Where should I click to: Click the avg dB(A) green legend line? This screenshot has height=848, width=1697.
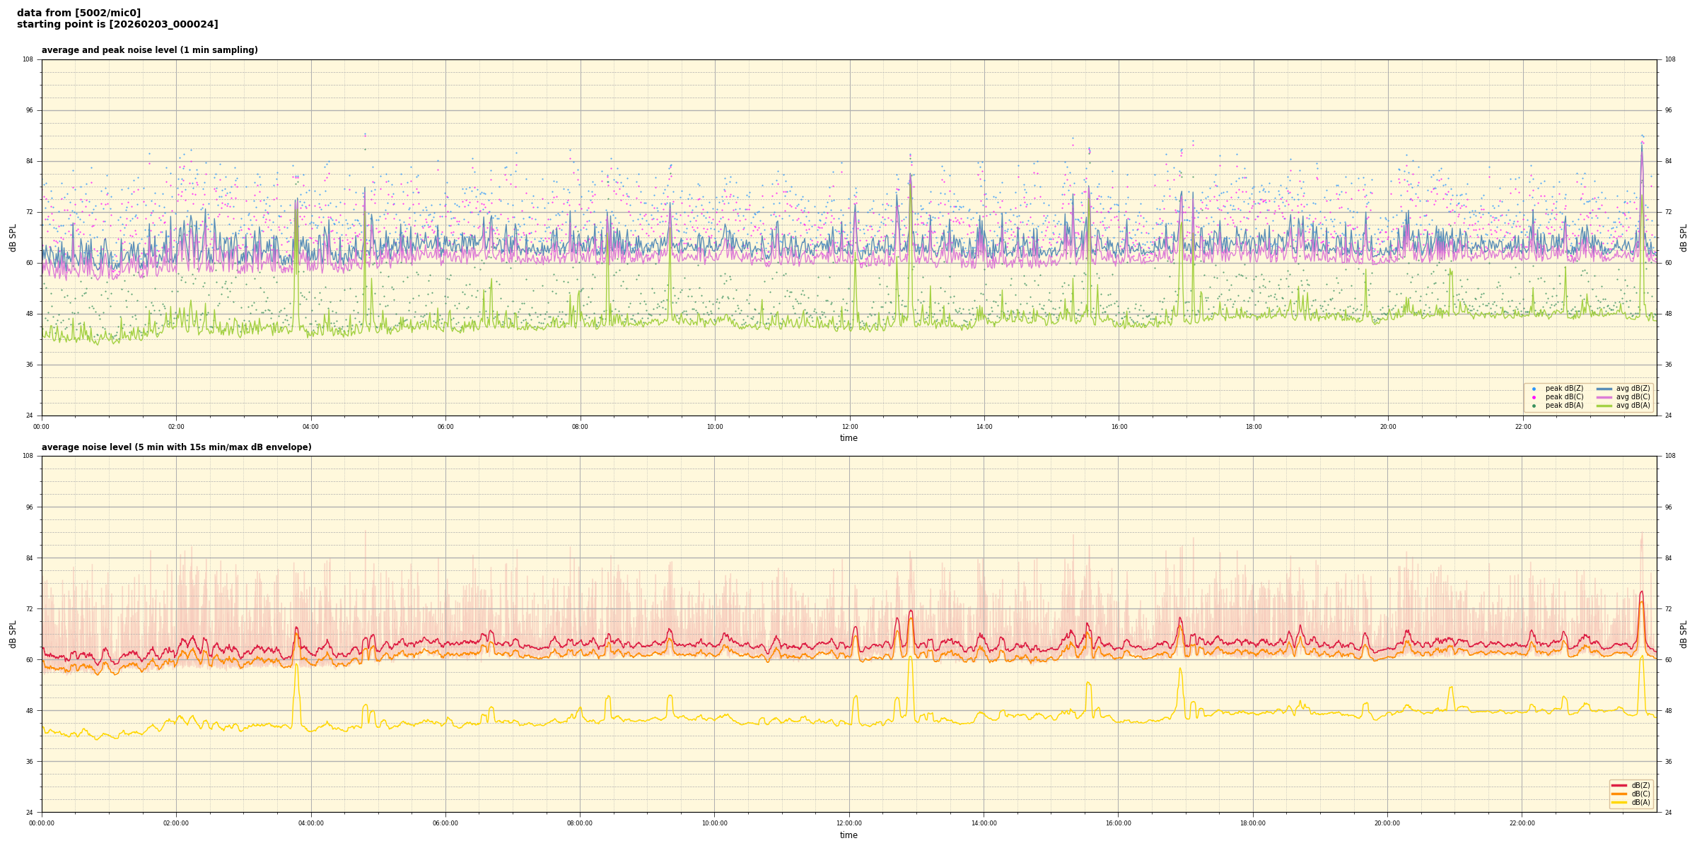[1604, 406]
